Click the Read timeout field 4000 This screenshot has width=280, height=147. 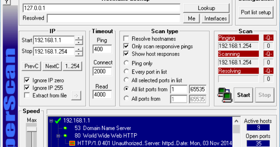point(102,94)
